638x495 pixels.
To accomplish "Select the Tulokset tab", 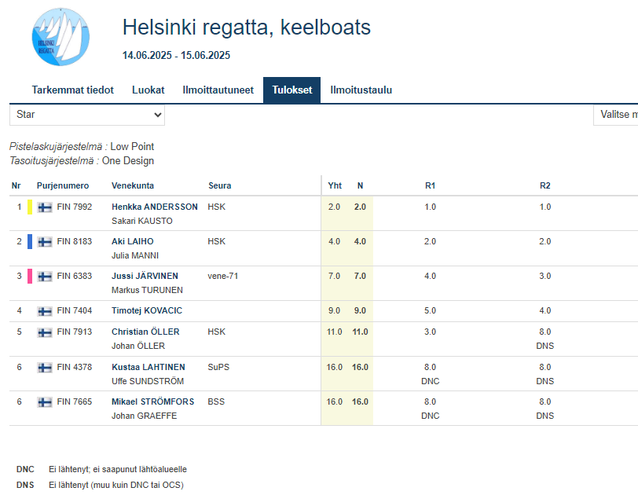I will pyautogui.click(x=291, y=90).
